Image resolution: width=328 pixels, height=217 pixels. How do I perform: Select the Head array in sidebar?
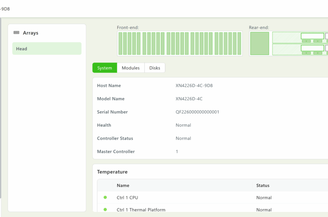tap(47, 49)
